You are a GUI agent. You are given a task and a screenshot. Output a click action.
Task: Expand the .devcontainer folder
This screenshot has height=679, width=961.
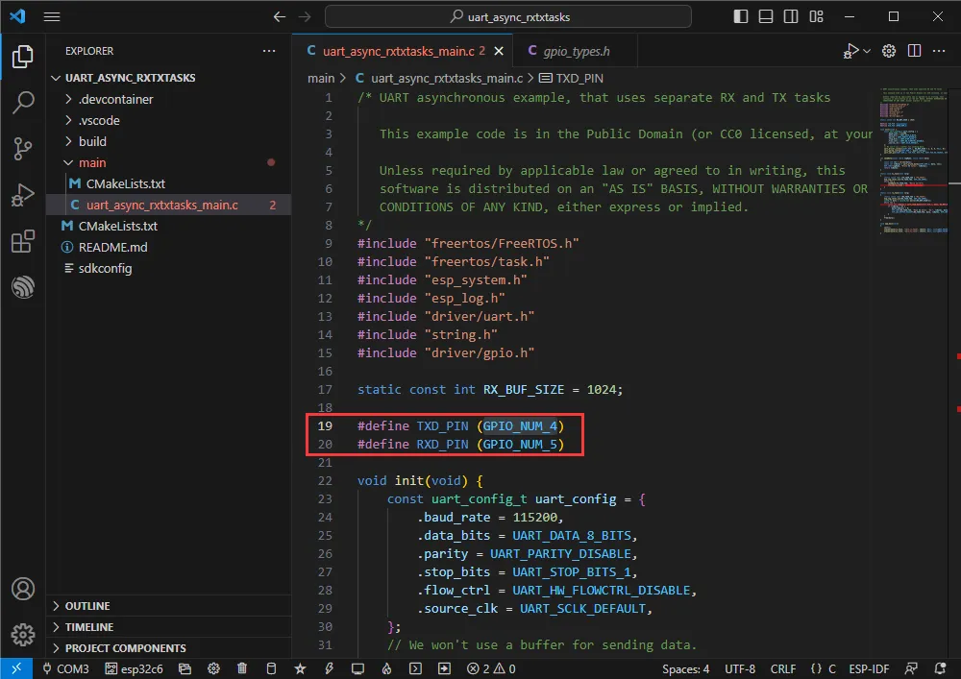click(115, 99)
